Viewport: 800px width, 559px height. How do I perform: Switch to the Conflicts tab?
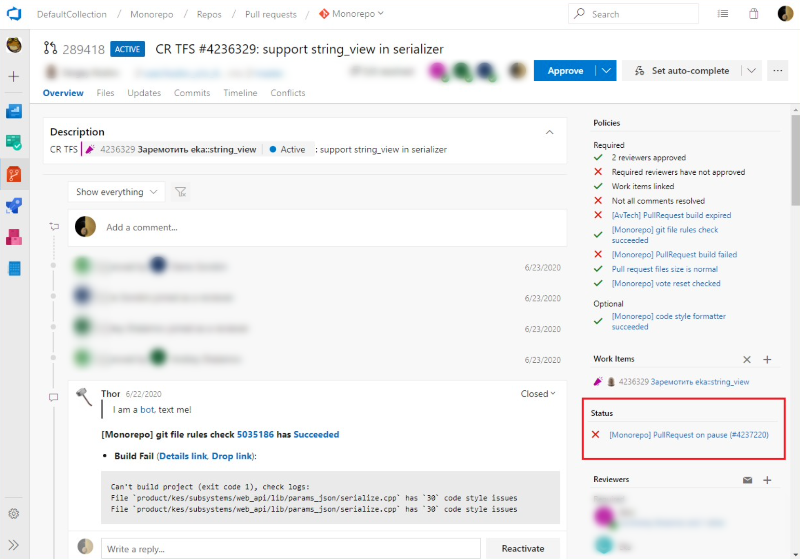pyautogui.click(x=288, y=93)
